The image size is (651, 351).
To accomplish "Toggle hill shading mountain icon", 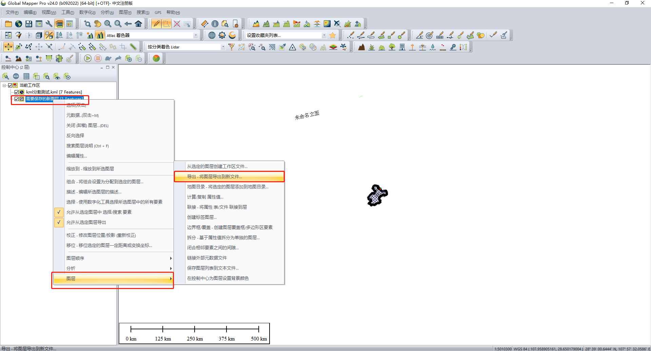I will (x=100, y=35).
